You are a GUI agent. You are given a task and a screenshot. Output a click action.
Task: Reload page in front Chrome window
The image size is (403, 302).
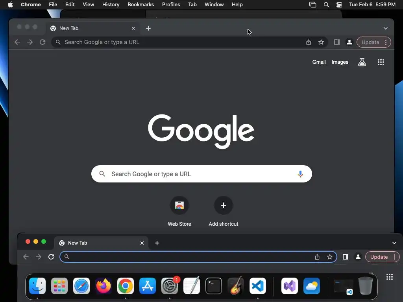point(51,257)
